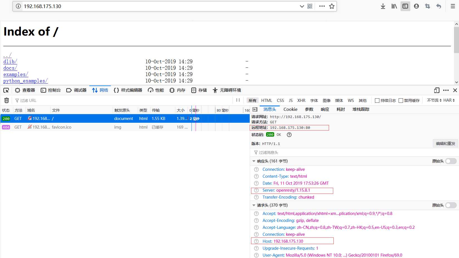Filter requests by HTML type
The width and height of the screenshot is (459, 258).
point(267,101)
